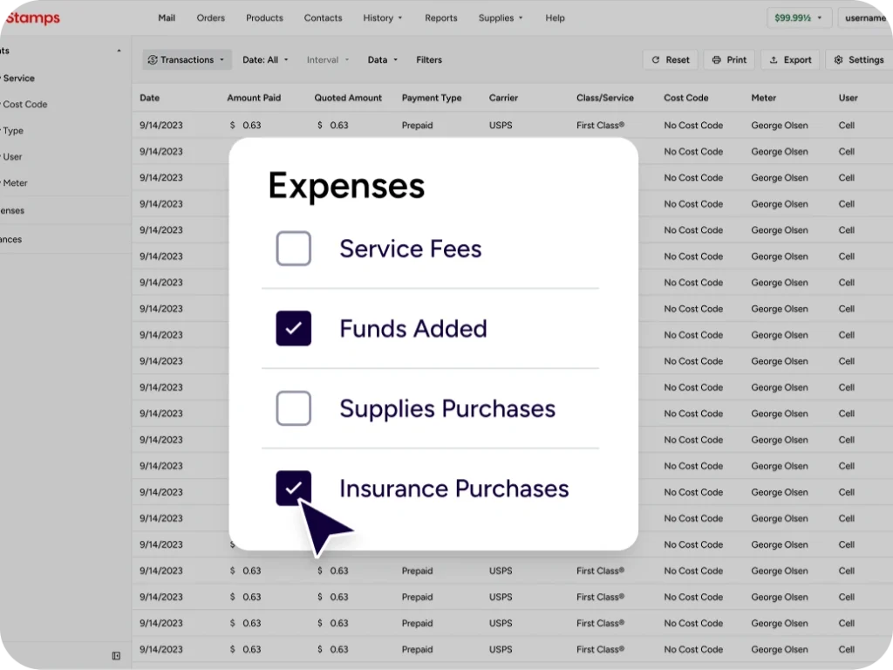Open the History menu
Screen dimensions: 893x670
coord(383,18)
